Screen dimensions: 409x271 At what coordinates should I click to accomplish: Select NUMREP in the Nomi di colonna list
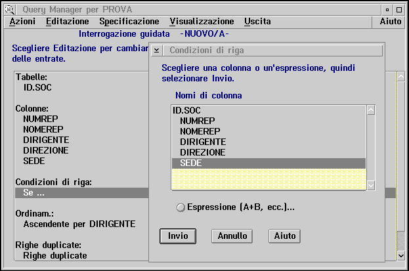tap(198, 121)
